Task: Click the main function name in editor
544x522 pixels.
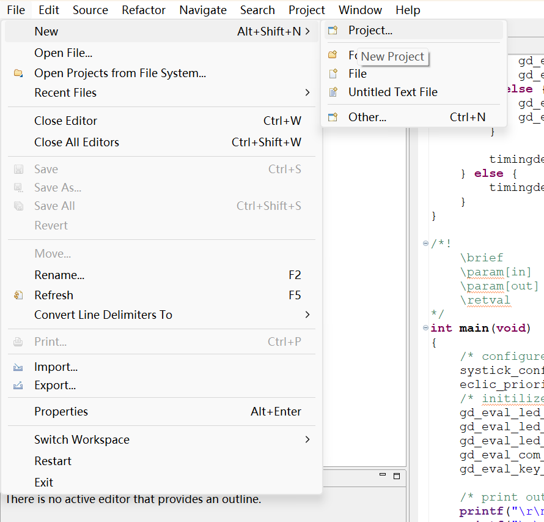Action: (x=474, y=328)
